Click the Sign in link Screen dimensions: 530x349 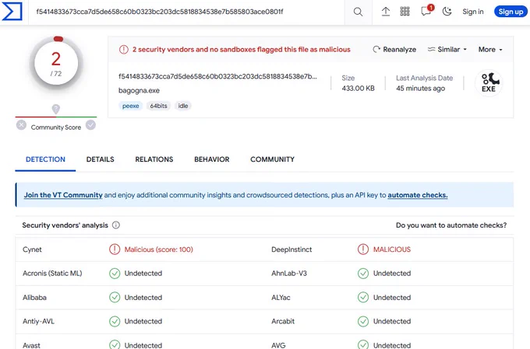click(x=473, y=12)
